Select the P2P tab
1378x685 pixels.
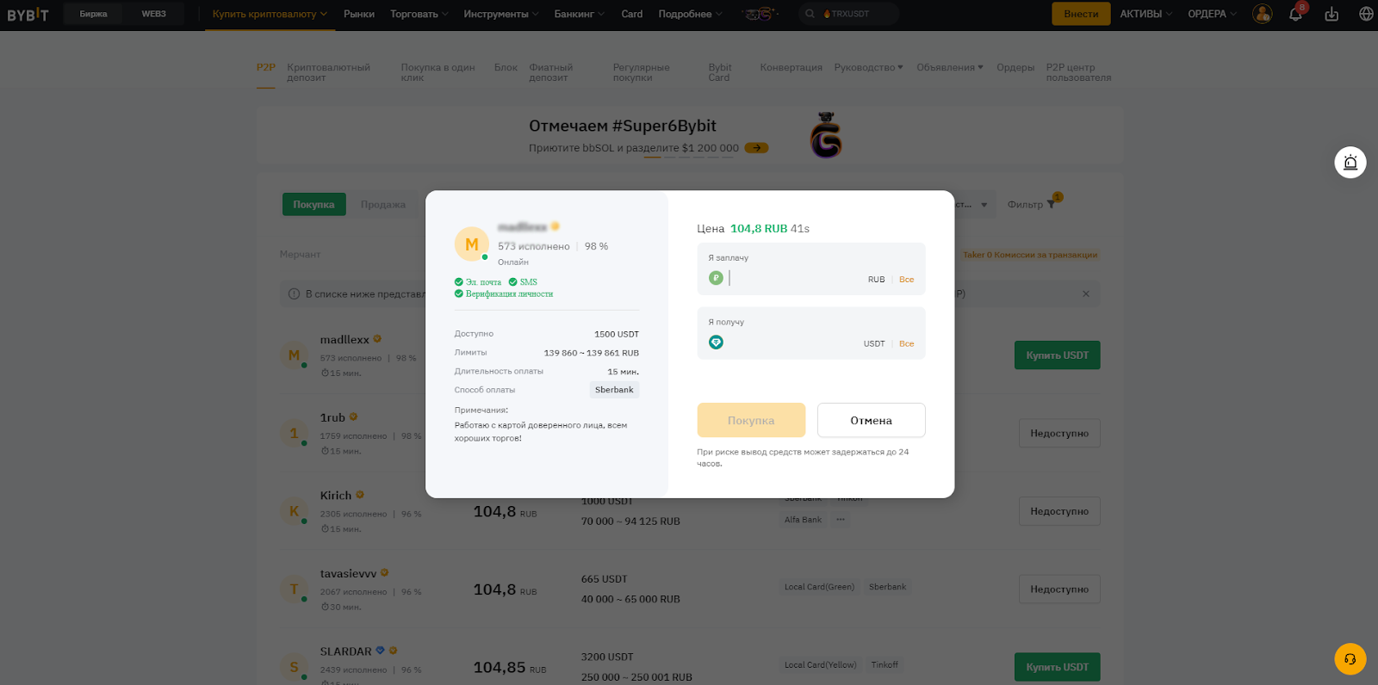tap(266, 67)
